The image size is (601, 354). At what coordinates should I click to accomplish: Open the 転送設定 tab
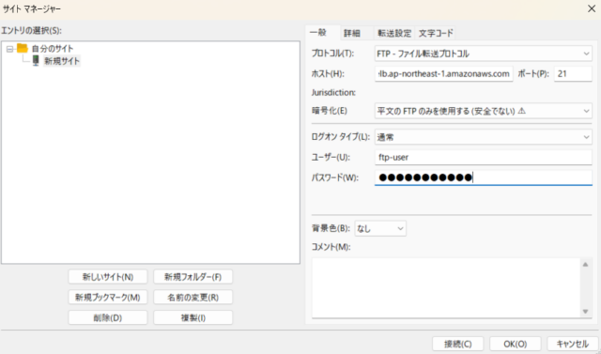click(x=394, y=33)
